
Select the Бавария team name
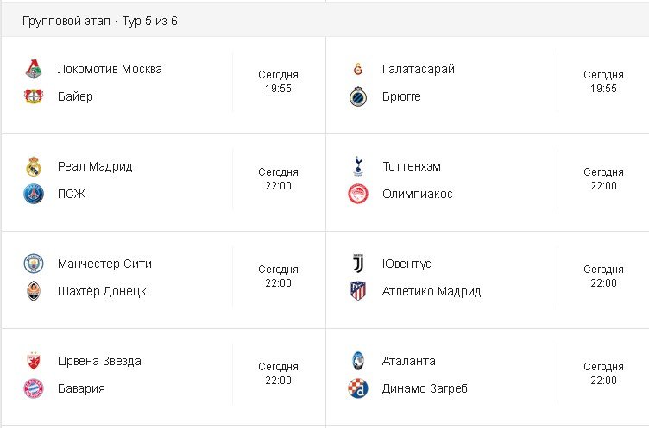click(81, 388)
